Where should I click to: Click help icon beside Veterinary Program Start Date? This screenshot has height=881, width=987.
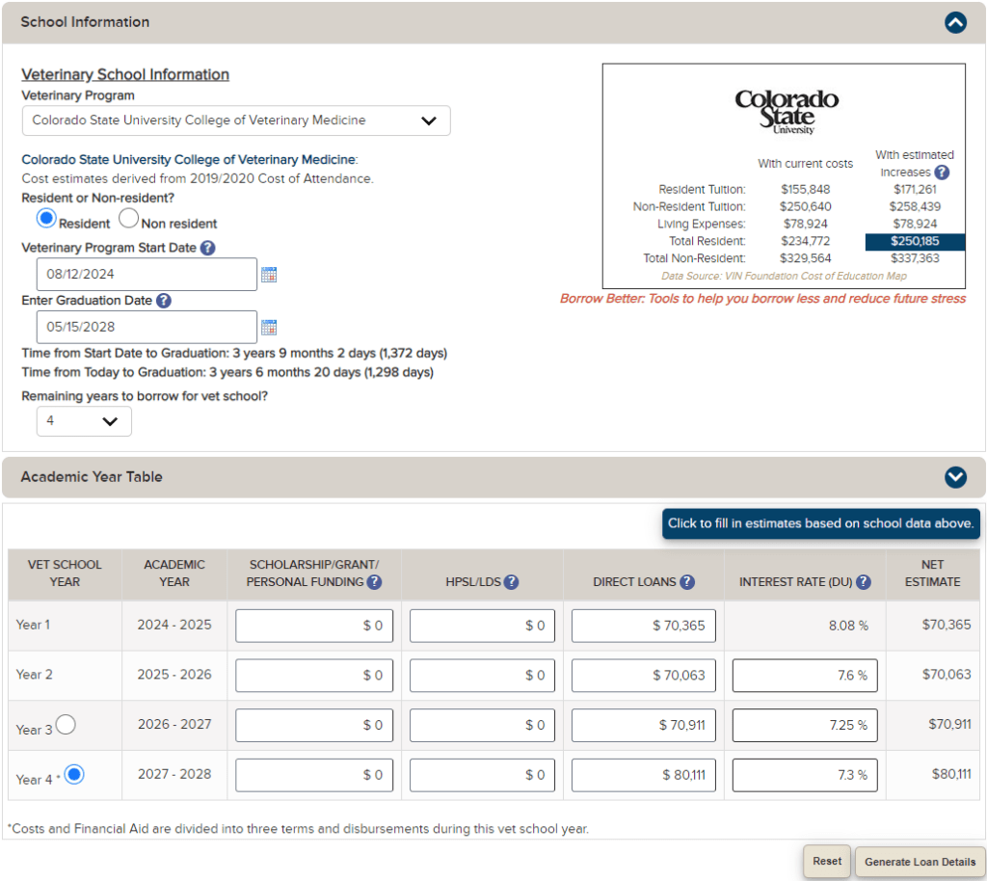(207, 248)
